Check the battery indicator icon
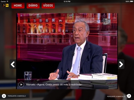Screen dimensions: 134x100 (x=132, y=1)
